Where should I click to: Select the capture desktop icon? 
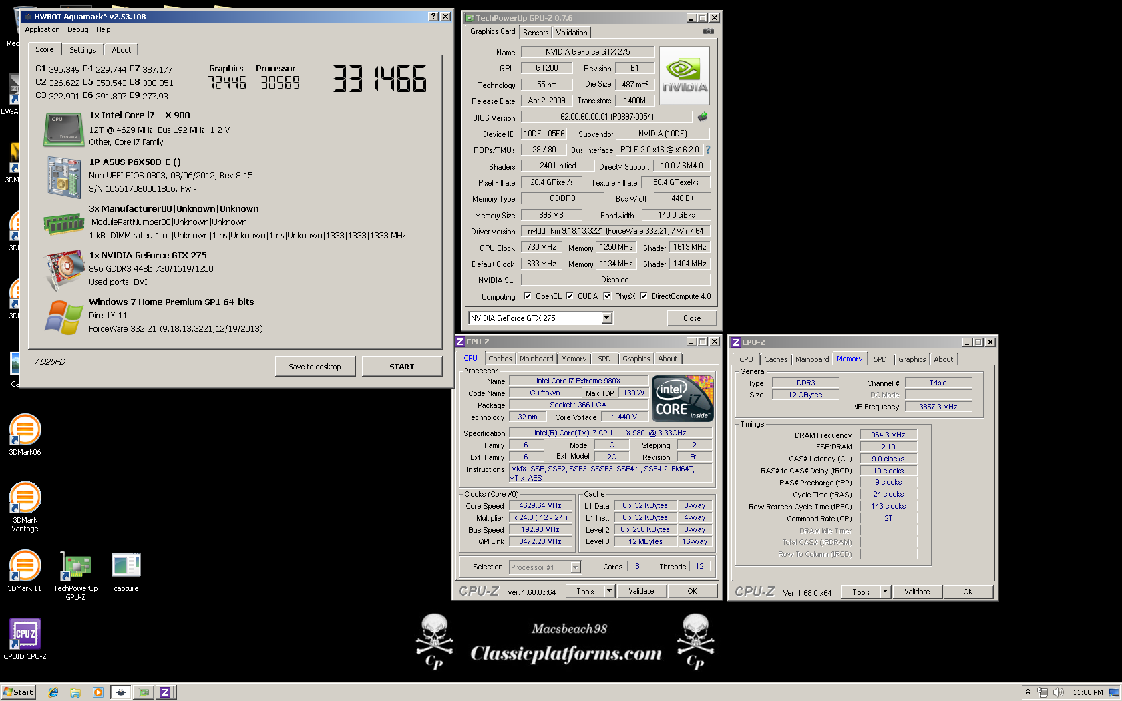[126, 572]
